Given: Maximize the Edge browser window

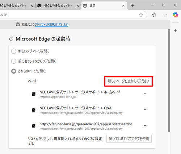Looking at the screenshot, I should (x=164, y=5).
